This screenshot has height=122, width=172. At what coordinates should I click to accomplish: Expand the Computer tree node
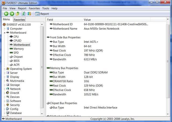(x=5, y=29)
